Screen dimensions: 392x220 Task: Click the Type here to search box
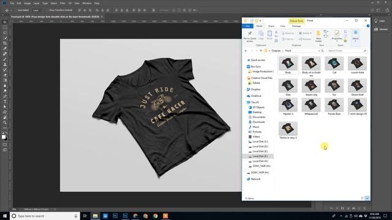tap(45, 216)
